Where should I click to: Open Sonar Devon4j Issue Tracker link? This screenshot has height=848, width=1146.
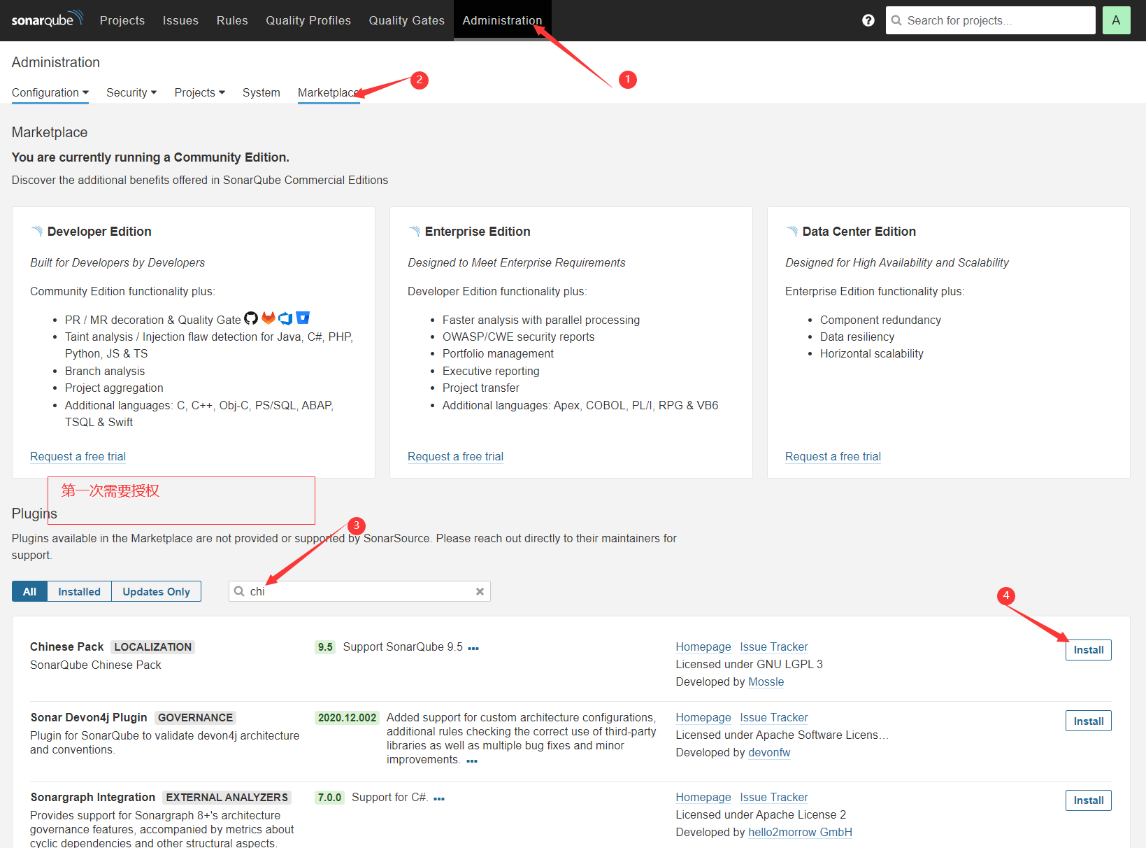tap(774, 717)
